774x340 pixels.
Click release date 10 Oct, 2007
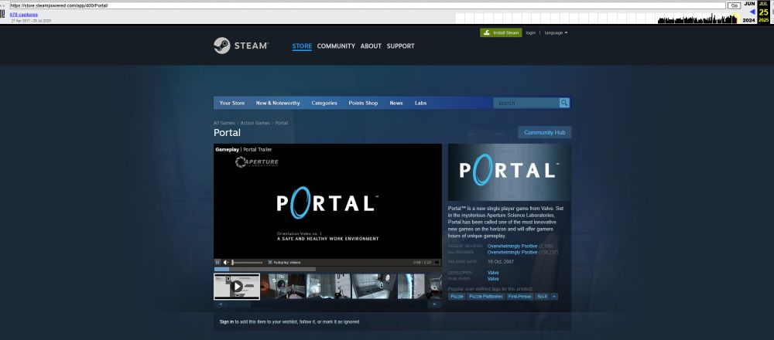501,262
